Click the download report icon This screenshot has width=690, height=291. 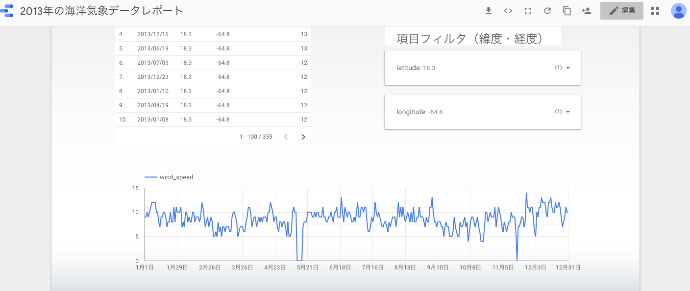tap(488, 11)
